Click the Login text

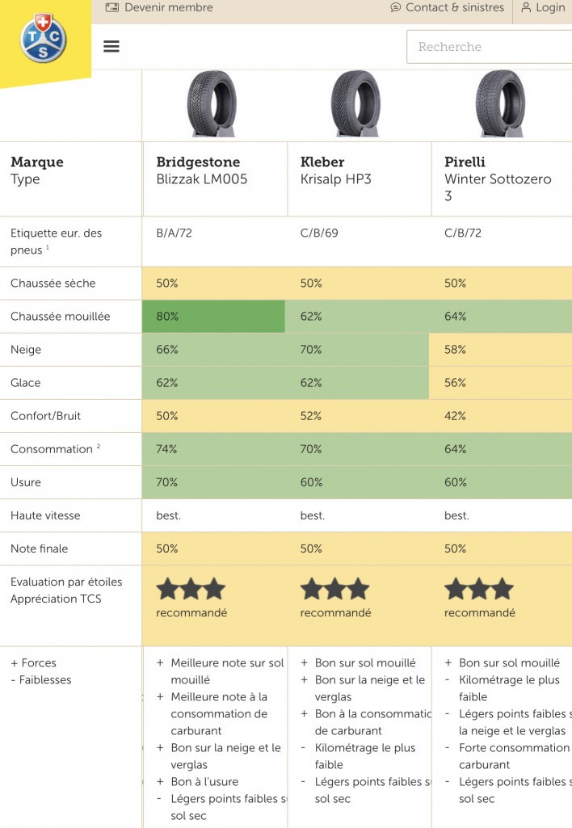pos(550,7)
